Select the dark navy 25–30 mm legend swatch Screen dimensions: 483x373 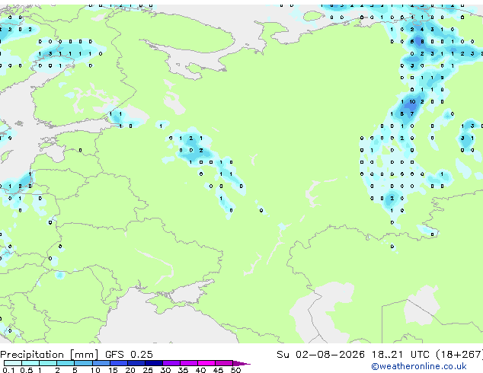[x=154, y=363]
